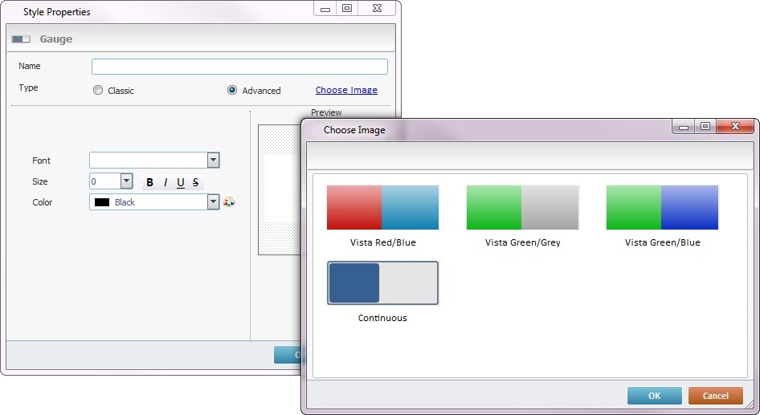Open the Size dropdown arrow
The width and height of the screenshot is (760, 415).
126,181
